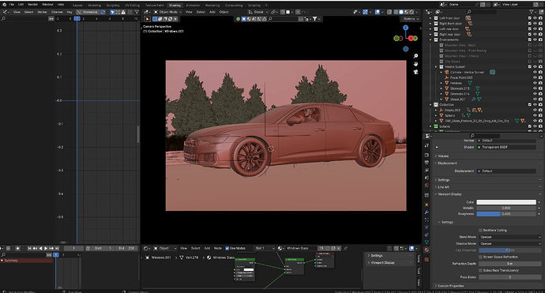Image resolution: width=545 pixels, height=293 pixels.
Task: Uncheck the Environments collection exclude checkbox
Action: [530, 39]
